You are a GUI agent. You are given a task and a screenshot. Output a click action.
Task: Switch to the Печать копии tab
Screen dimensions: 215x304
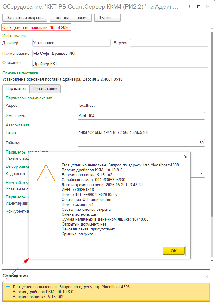tap(45, 88)
